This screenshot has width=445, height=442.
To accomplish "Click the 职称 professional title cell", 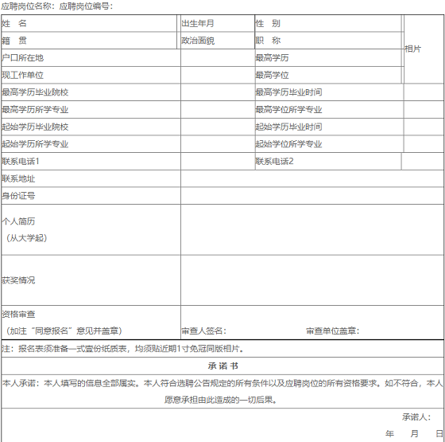I will point(328,41).
